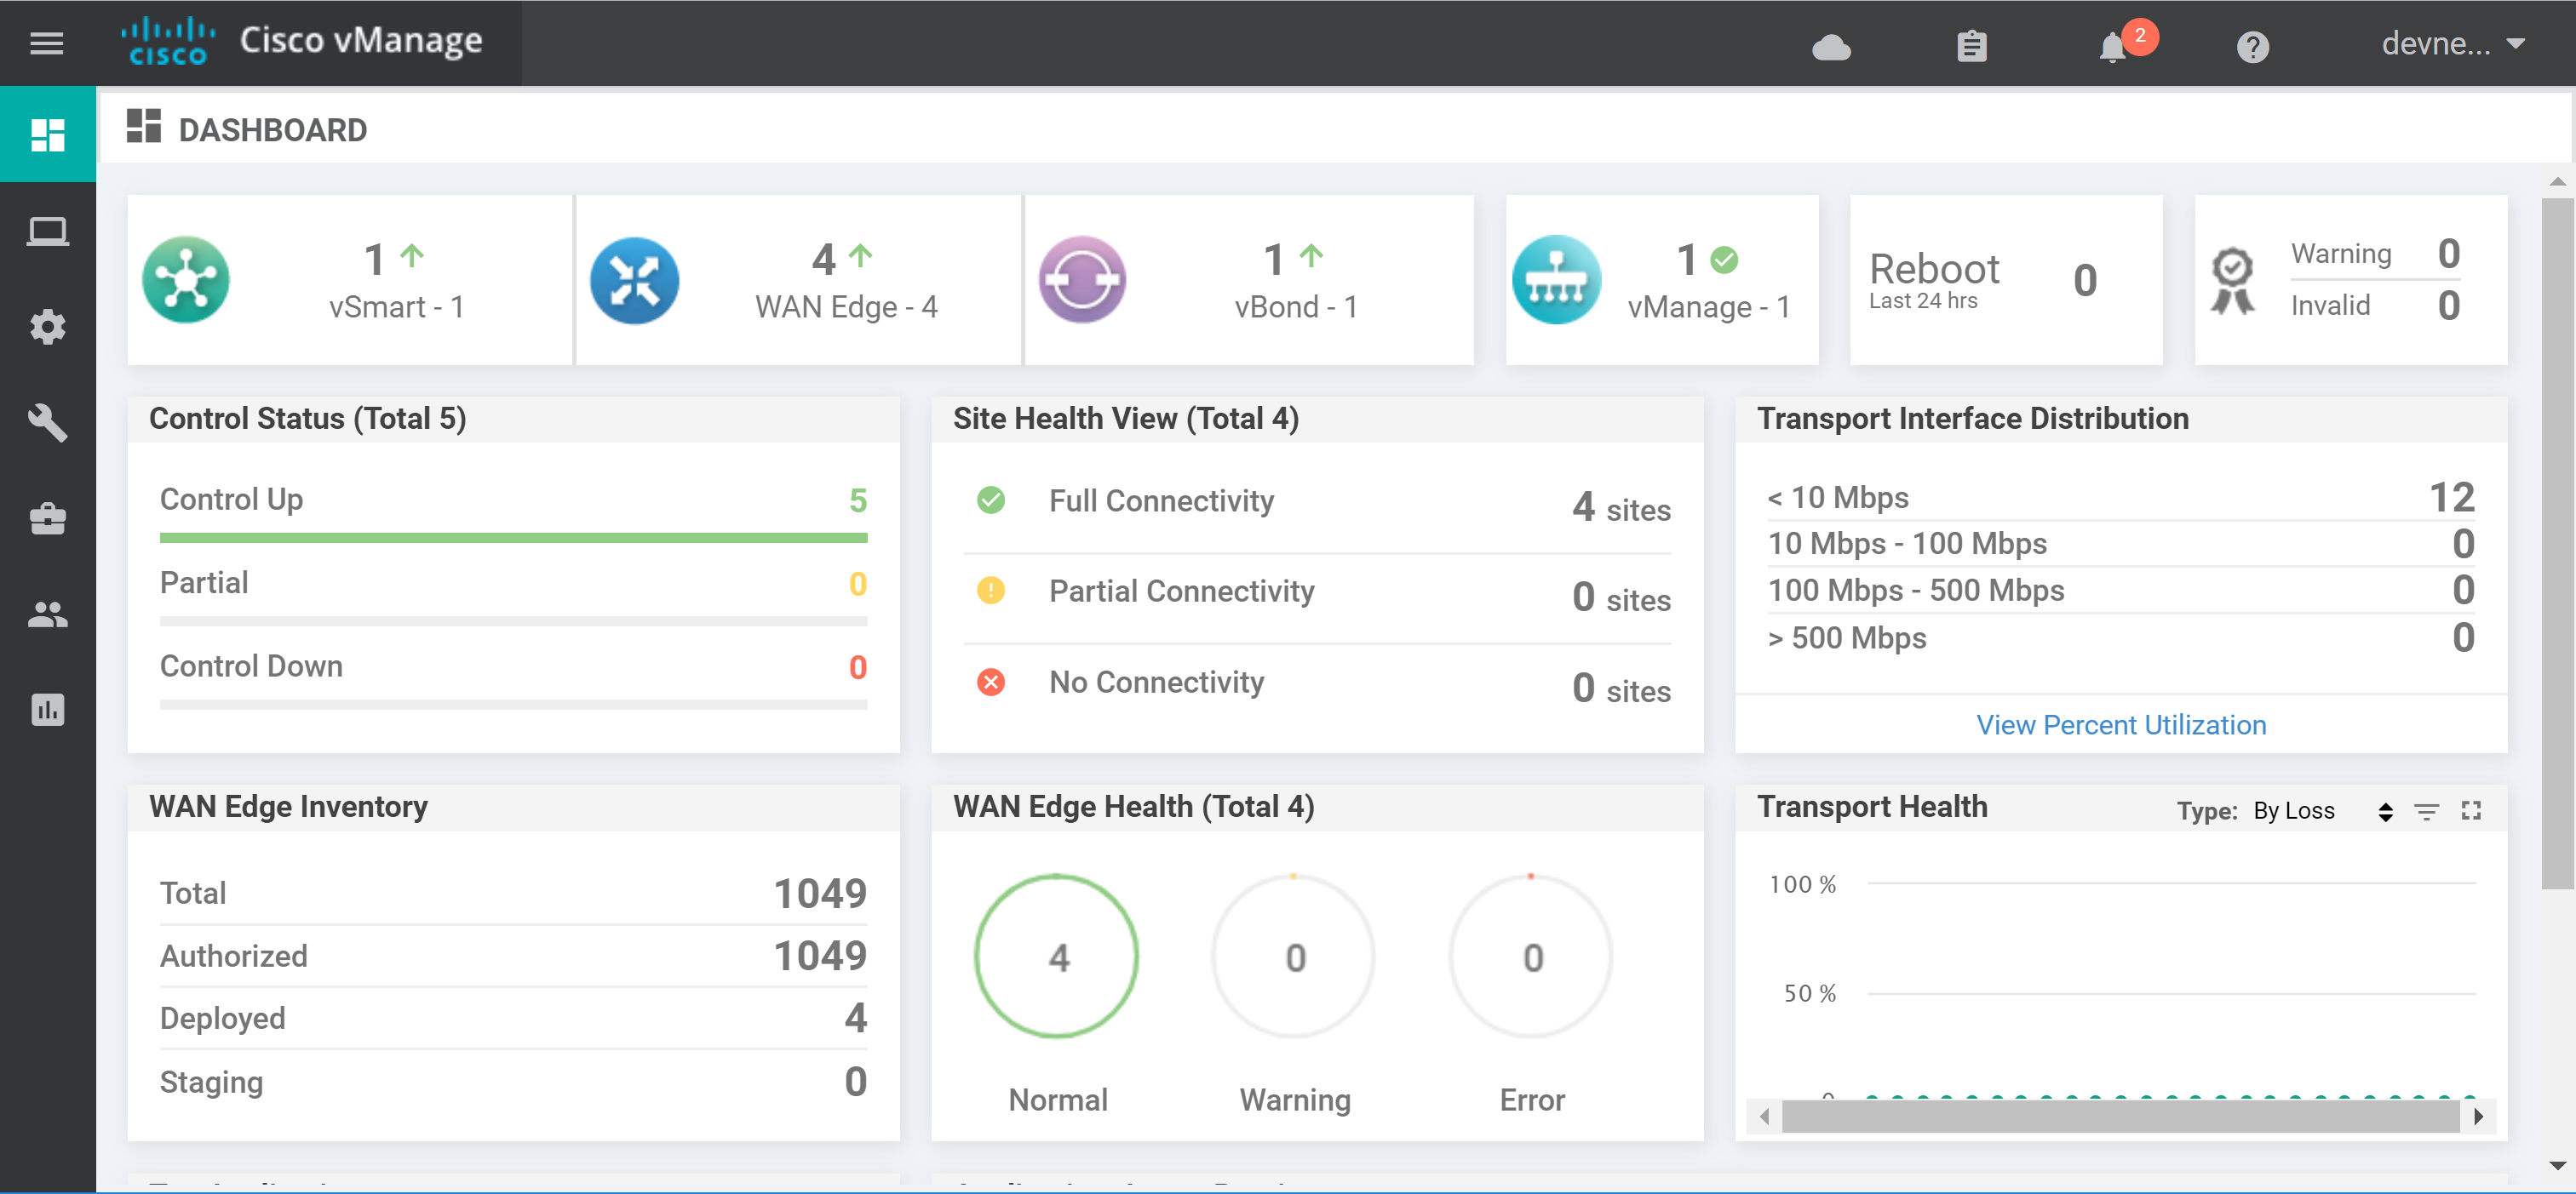2576x1194 pixels.
Task: Click the < 10 Mbps count 12
Action: tap(2451, 497)
